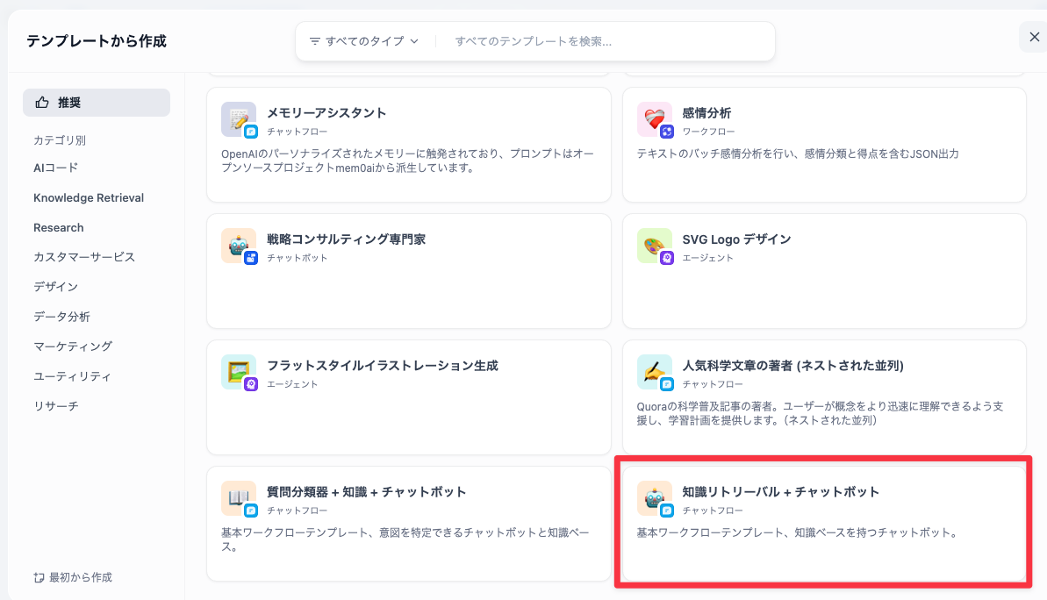The height and width of the screenshot is (600, 1047).
Task: Click the robot icon for 戦略コンサルティング専門家
Action: point(238,246)
